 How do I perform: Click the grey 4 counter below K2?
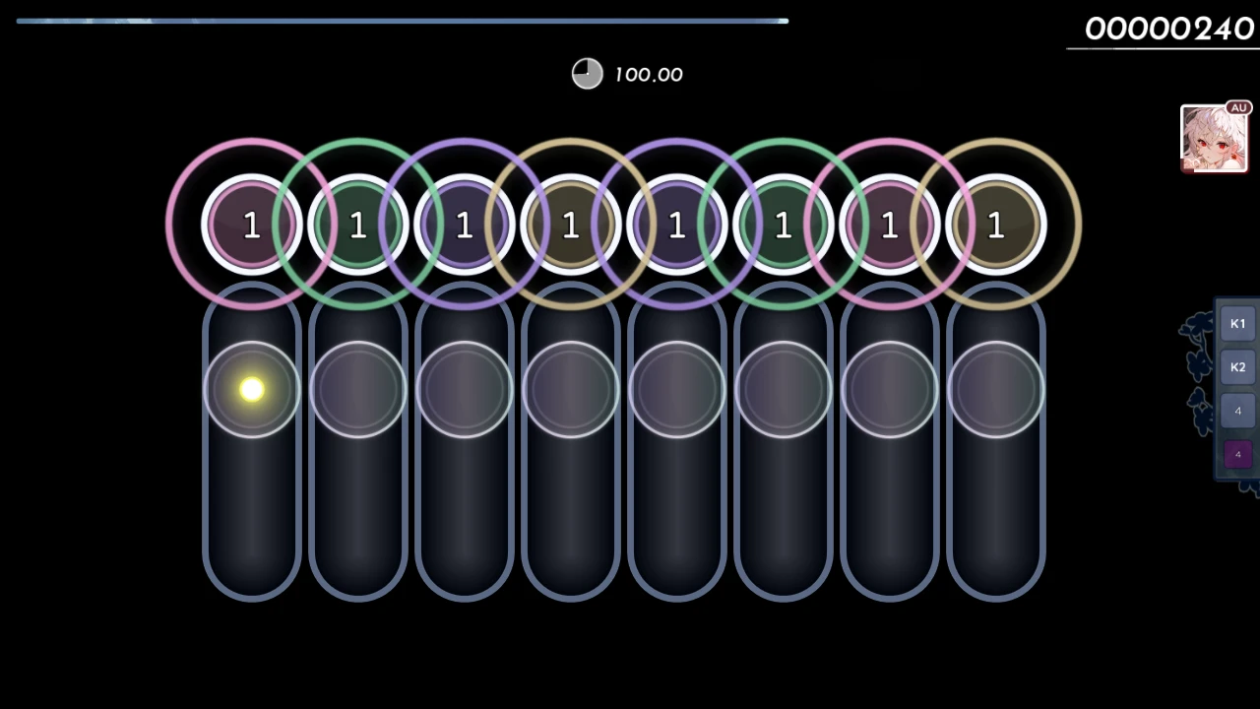coord(1237,411)
